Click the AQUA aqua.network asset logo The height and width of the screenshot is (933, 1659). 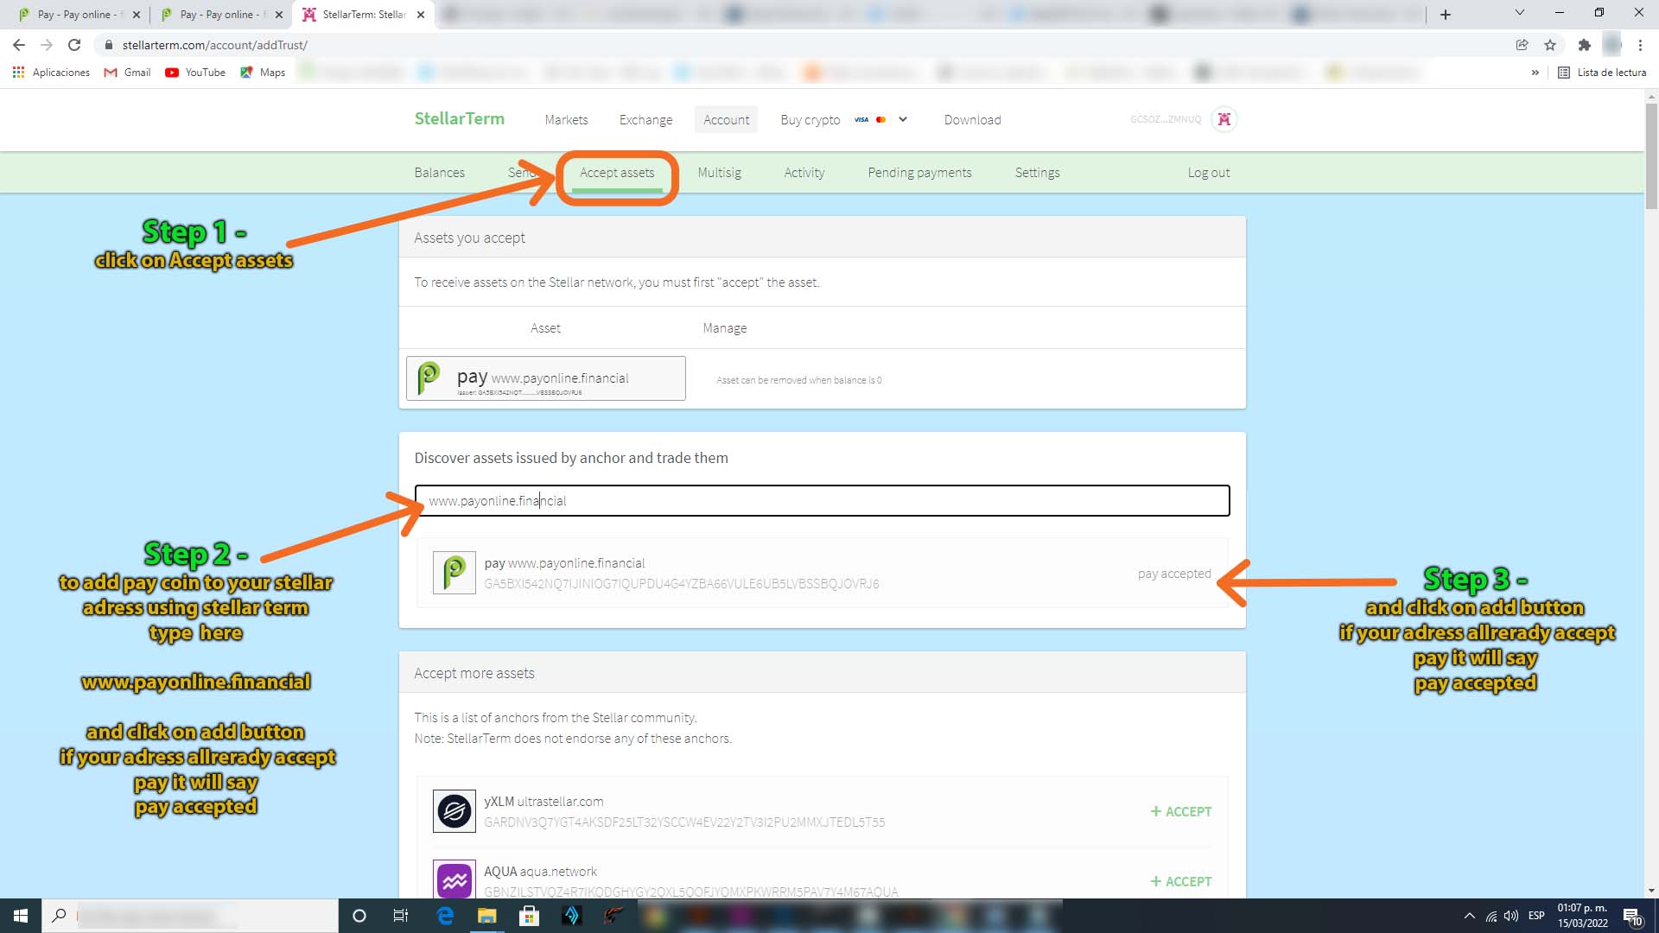pos(454,880)
